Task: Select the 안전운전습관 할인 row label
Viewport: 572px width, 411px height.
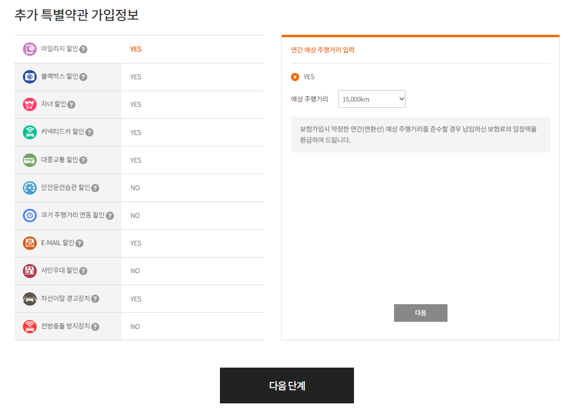Action: coord(66,187)
